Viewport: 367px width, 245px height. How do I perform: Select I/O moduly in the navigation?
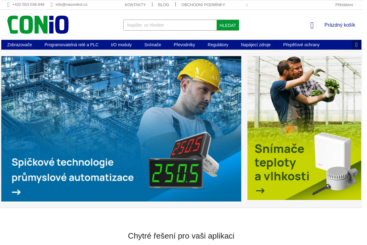[x=121, y=45]
